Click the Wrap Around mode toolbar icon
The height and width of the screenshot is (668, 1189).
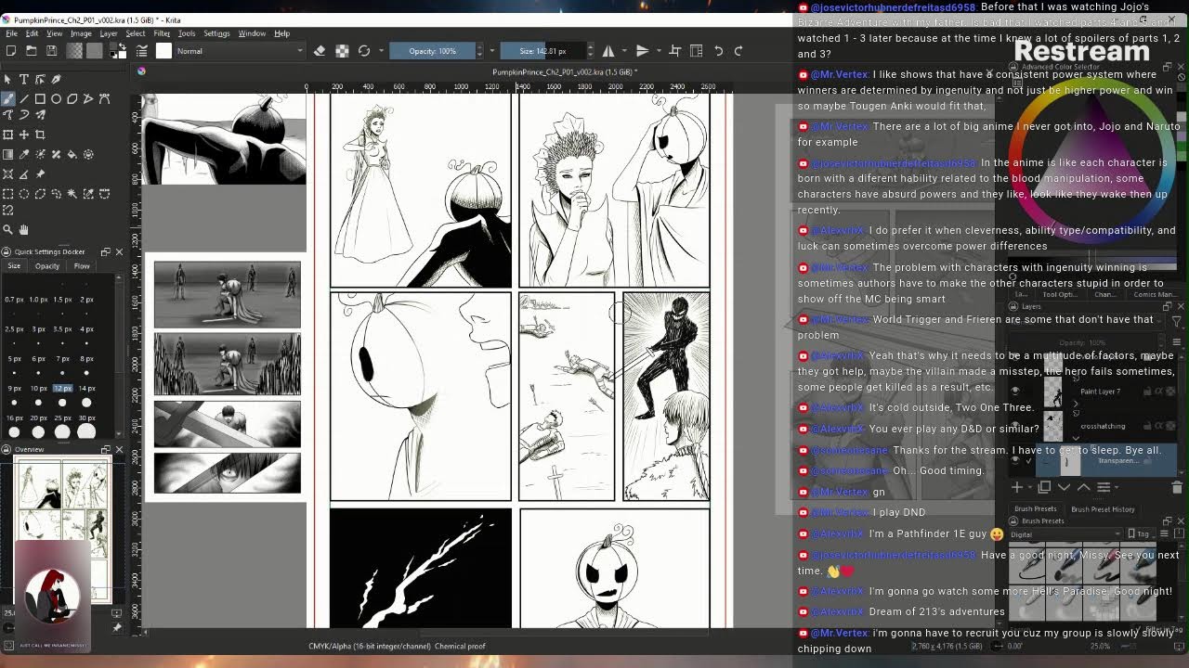675,51
